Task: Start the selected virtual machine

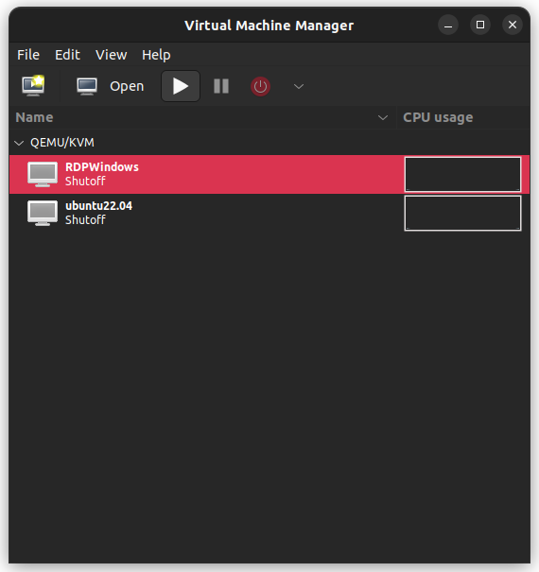Action: coord(181,86)
